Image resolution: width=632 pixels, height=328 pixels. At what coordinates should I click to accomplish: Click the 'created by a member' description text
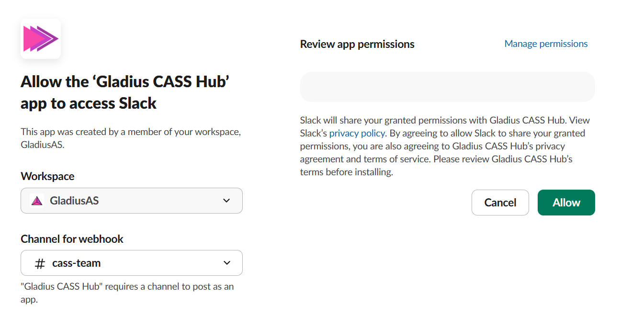tap(131, 138)
